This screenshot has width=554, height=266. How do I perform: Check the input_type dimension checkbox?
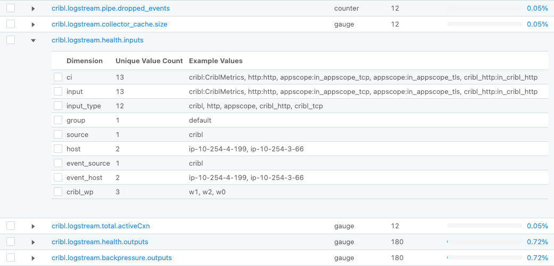[x=58, y=106]
